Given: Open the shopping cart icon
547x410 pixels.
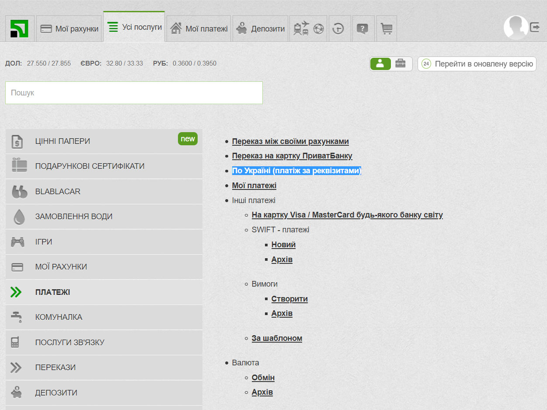Looking at the screenshot, I should click(x=387, y=29).
